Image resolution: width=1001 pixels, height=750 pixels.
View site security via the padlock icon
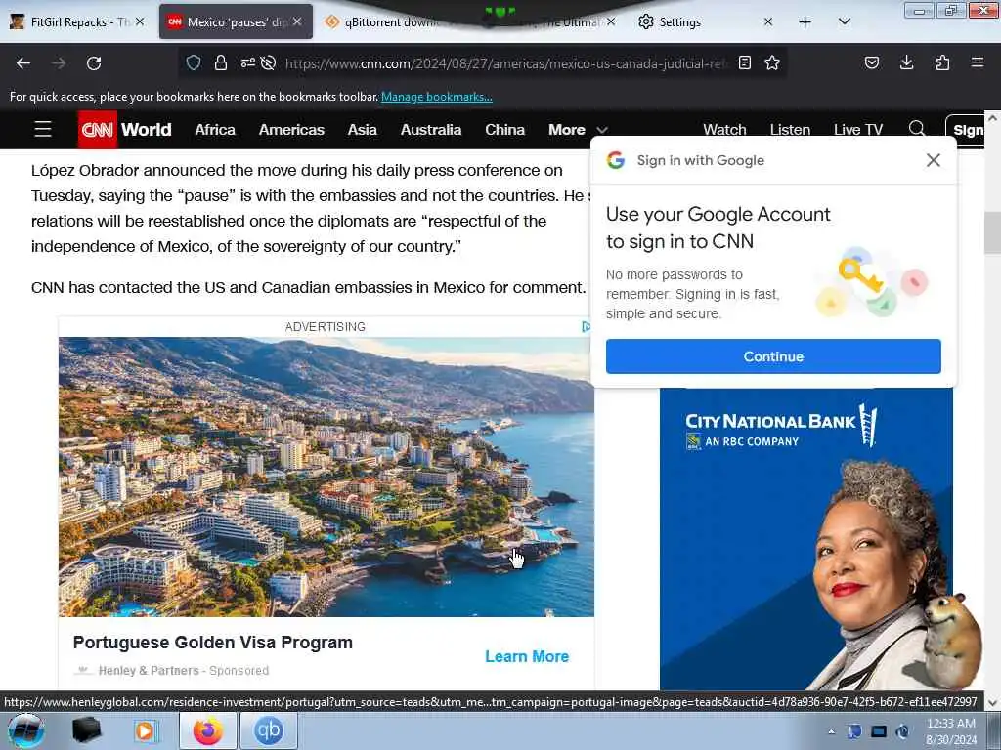220,62
